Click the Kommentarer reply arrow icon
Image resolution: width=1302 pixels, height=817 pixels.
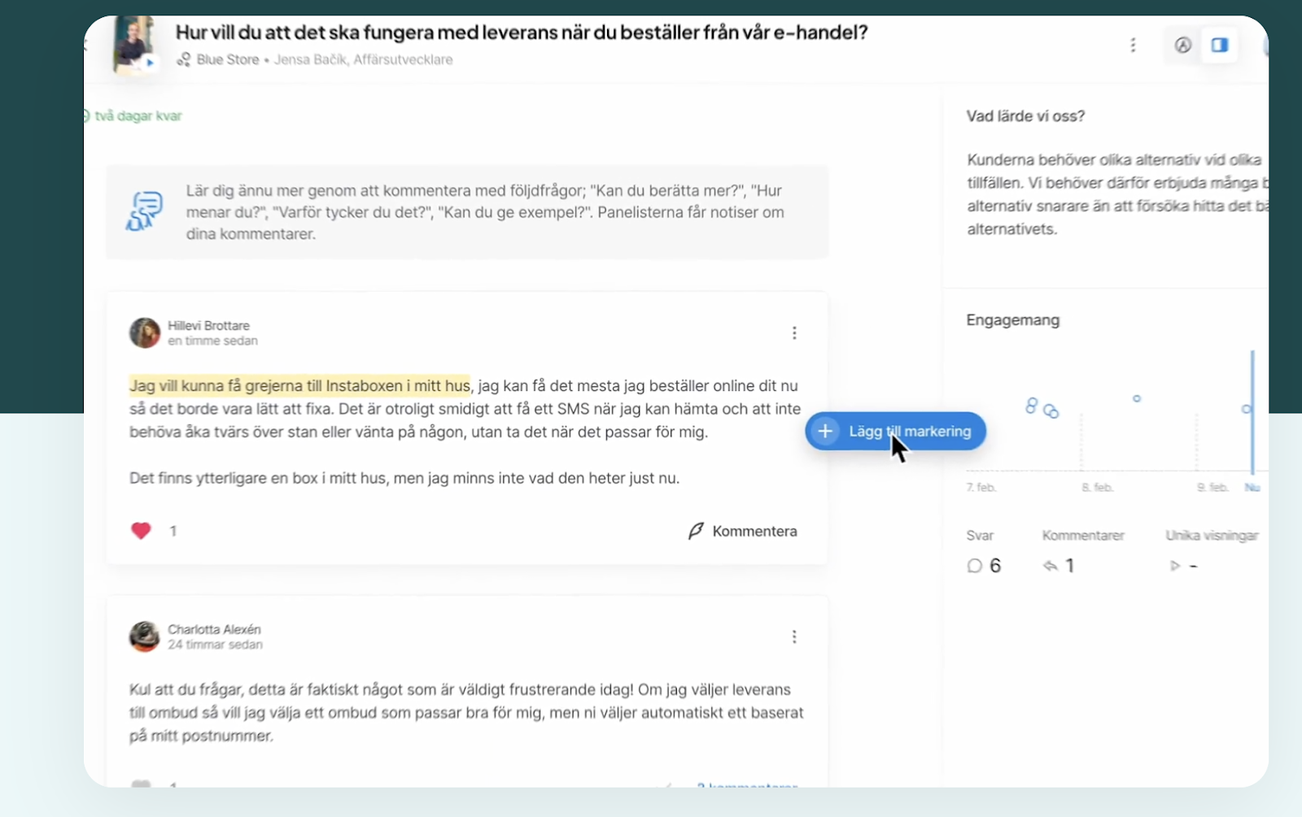pos(1051,566)
